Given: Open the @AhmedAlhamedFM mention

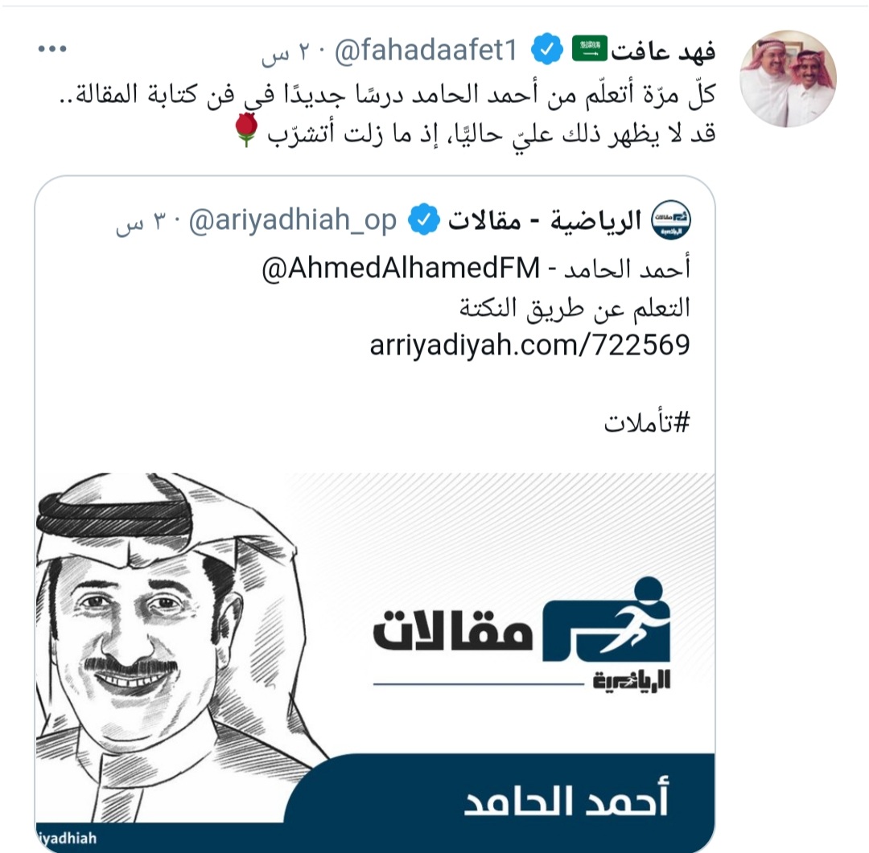Looking at the screenshot, I should click(401, 269).
